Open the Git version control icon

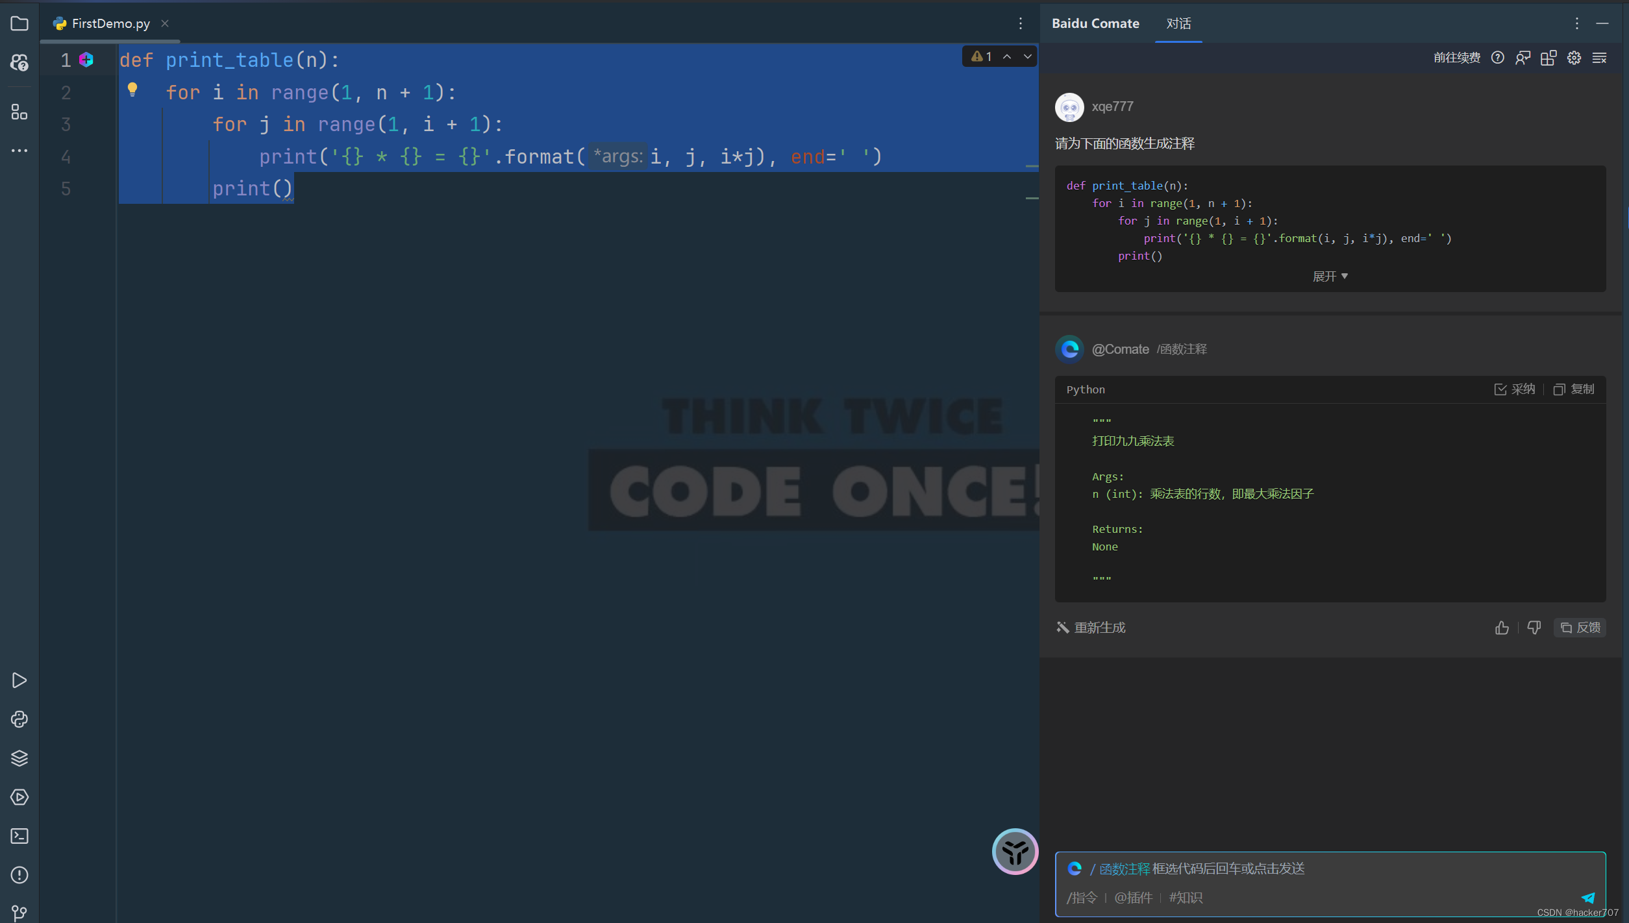click(x=19, y=913)
